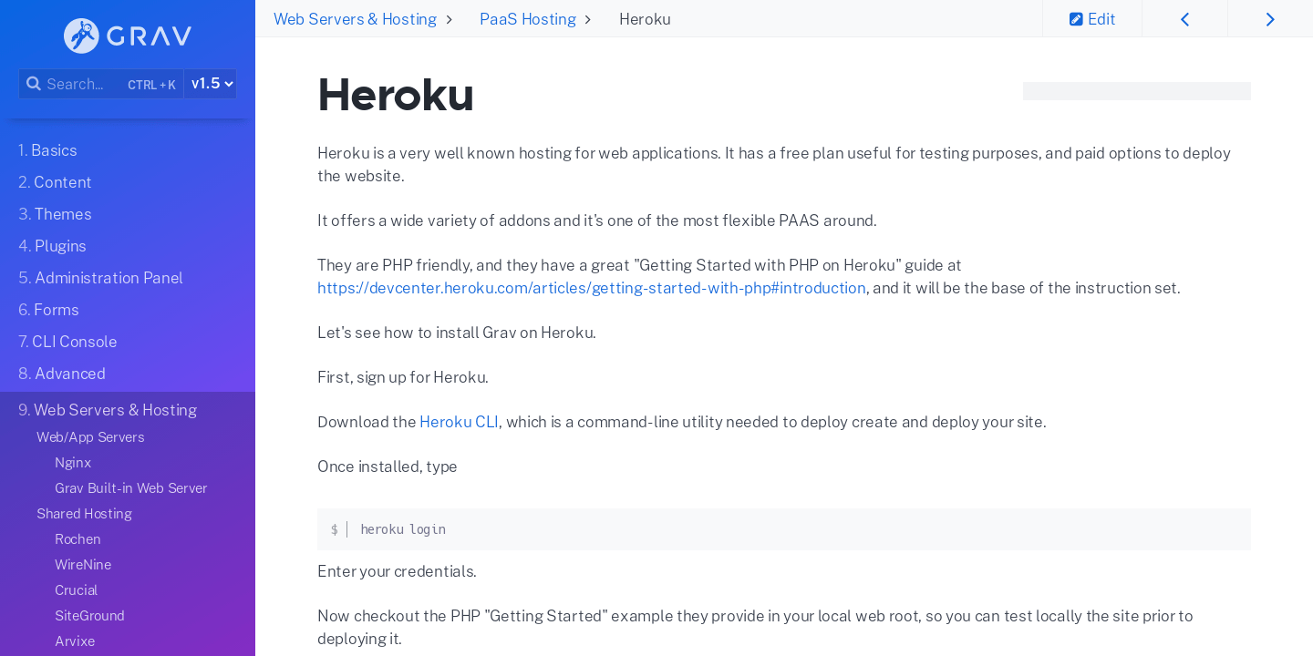This screenshot has width=1313, height=656.
Task: Open the getting-started-with-php Heroku article link
Action: 591,288
